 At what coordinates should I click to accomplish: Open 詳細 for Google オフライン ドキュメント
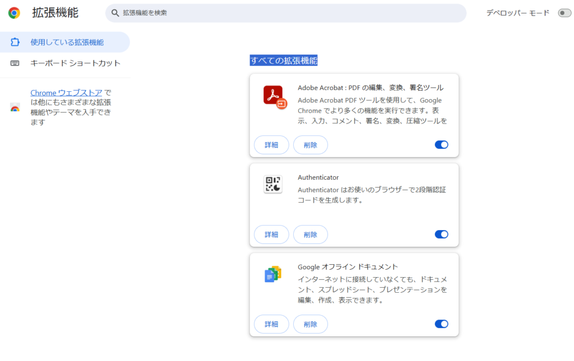(x=271, y=324)
